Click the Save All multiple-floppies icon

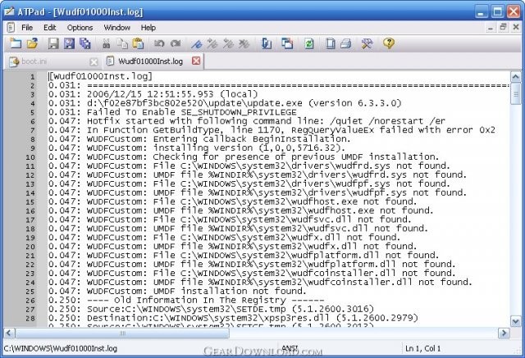tap(85, 43)
